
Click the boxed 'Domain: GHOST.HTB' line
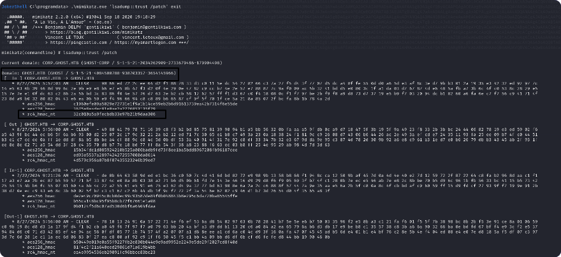(x=89, y=73)
